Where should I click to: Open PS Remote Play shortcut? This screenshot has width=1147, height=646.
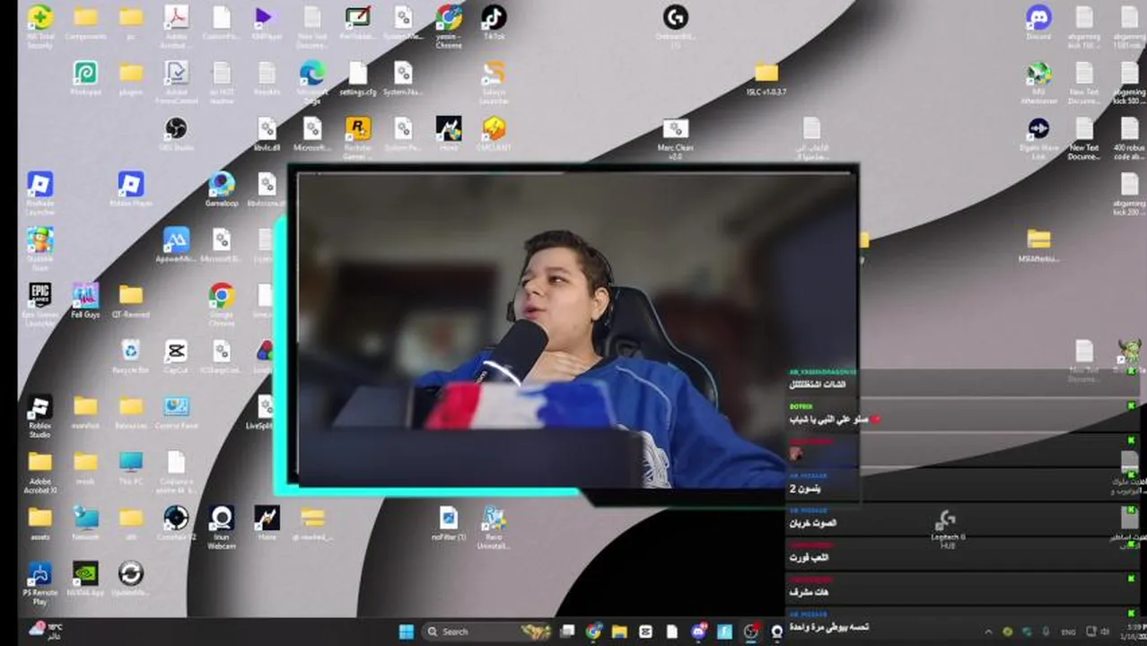[39, 583]
